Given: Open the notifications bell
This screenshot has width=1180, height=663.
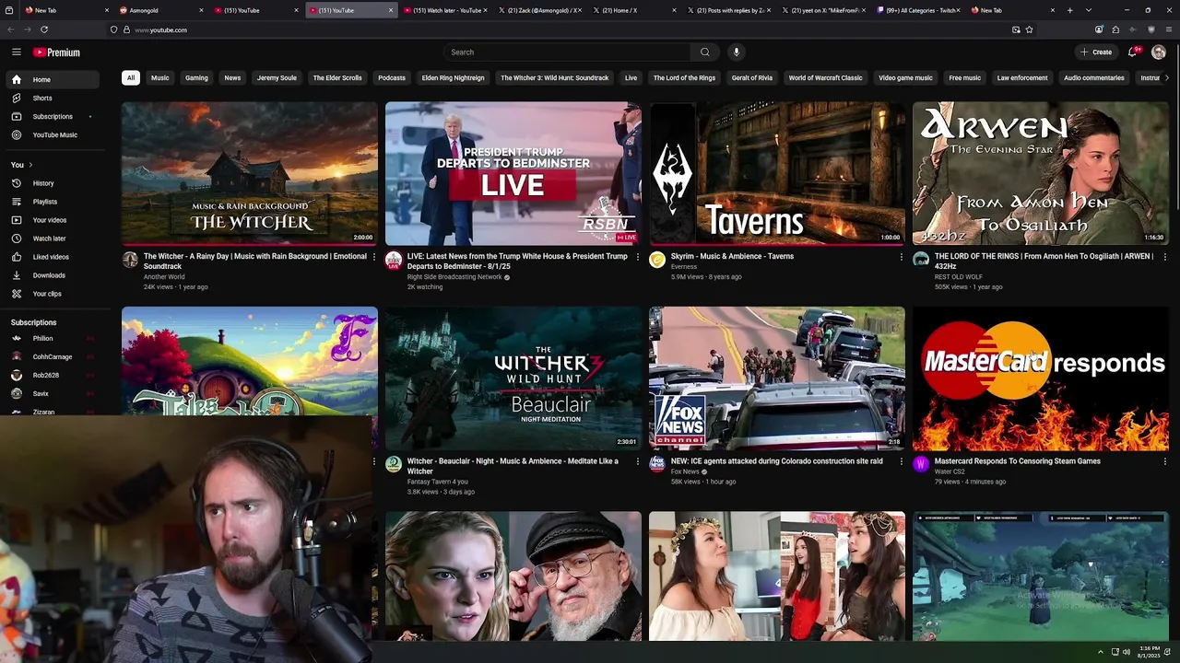Looking at the screenshot, I should (x=1134, y=52).
